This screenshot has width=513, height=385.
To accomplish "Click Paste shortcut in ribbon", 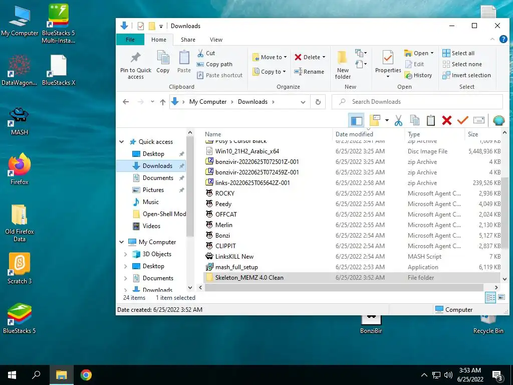I will click(x=219, y=75).
